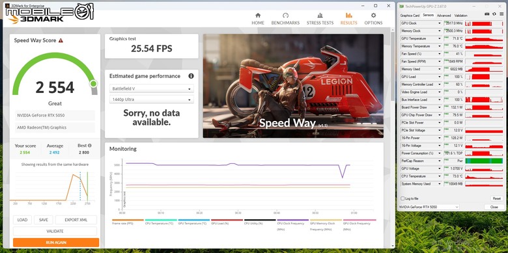508x253 pixels.
Task: Click the warning triangle beside Speed Way Score
Action: tap(61, 40)
